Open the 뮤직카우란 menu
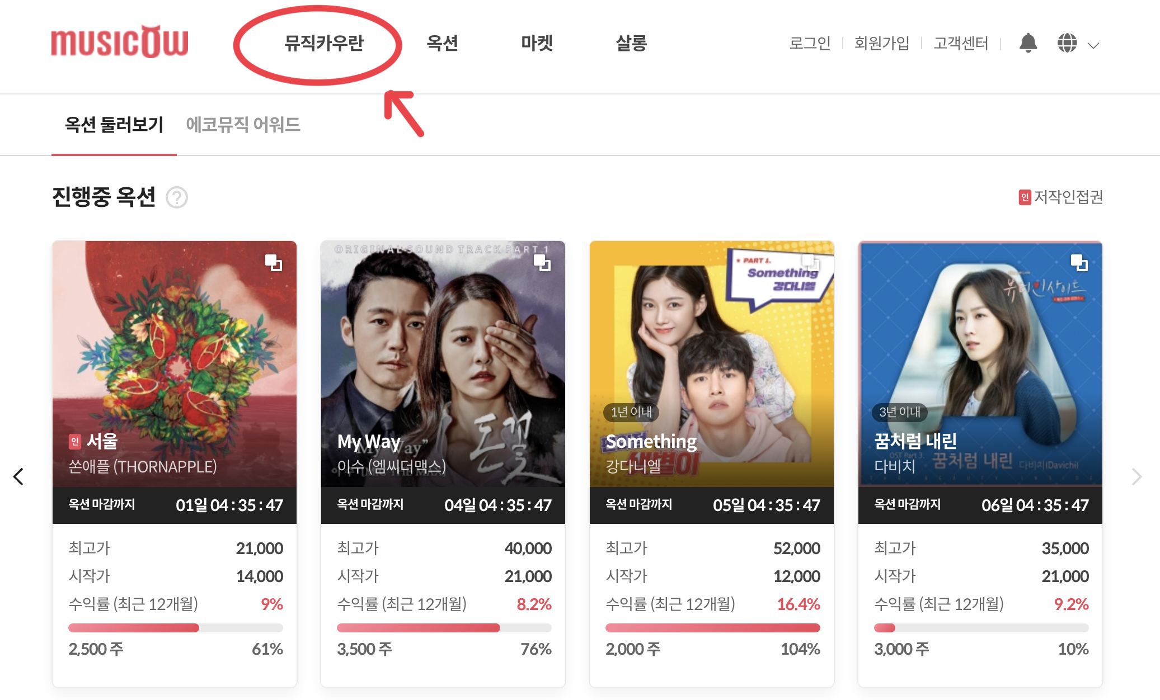This screenshot has width=1160, height=700. (324, 43)
